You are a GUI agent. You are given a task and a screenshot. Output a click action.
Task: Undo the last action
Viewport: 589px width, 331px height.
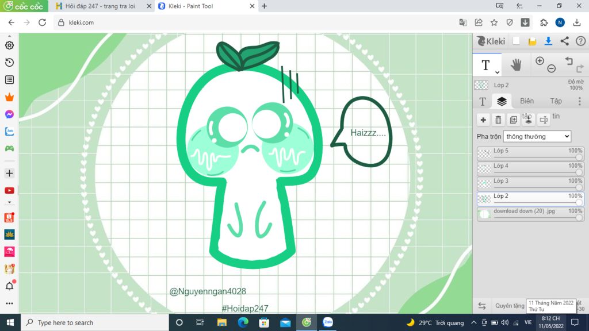point(569,61)
